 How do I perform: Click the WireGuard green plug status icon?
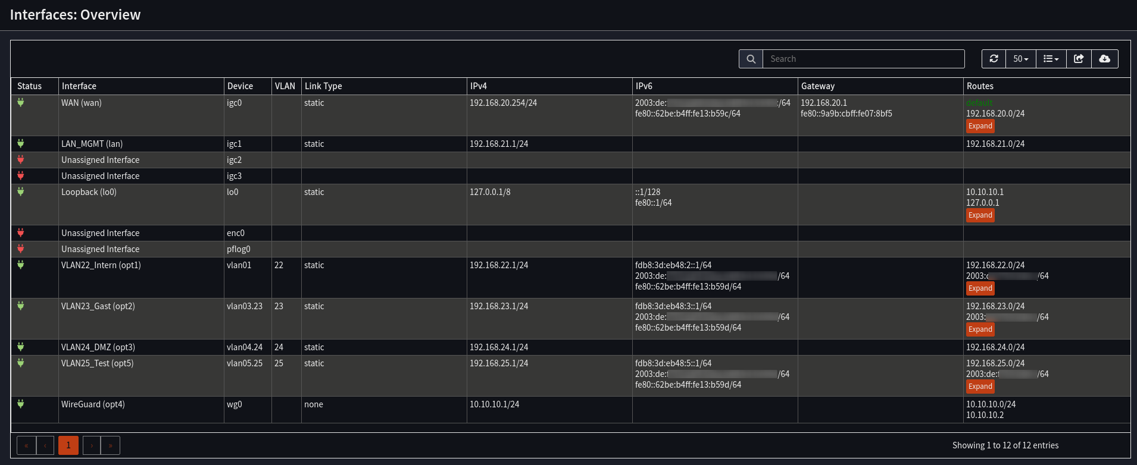click(21, 404)
